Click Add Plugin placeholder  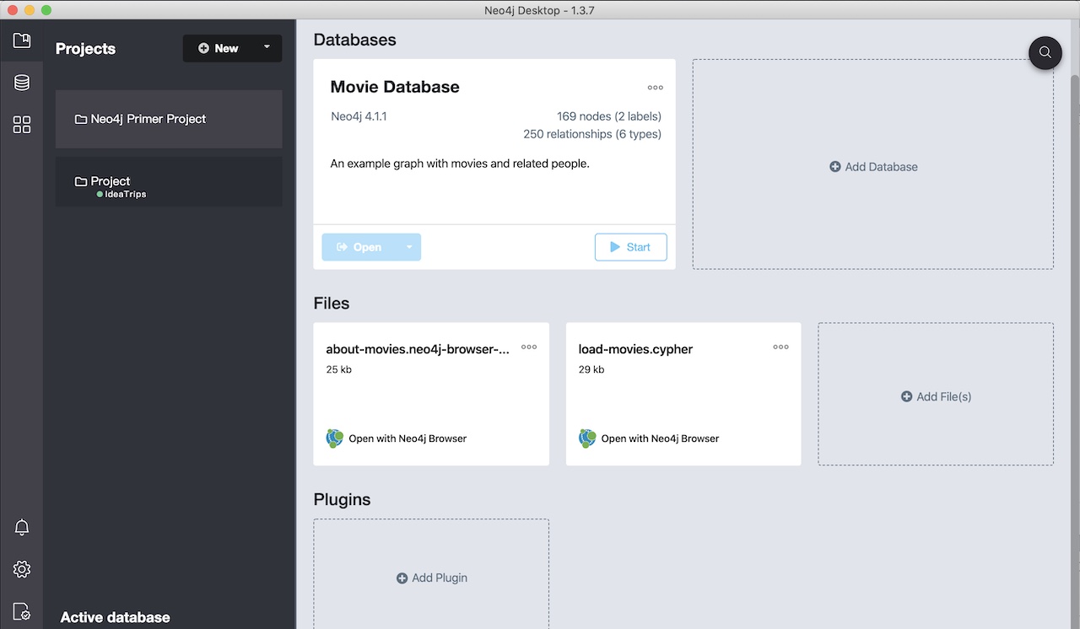coord(431,573)
